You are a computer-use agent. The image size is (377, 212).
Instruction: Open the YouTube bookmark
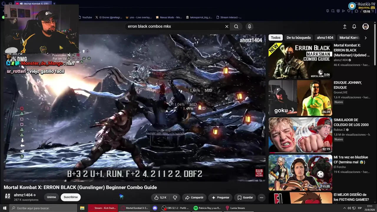click(85, 17)
